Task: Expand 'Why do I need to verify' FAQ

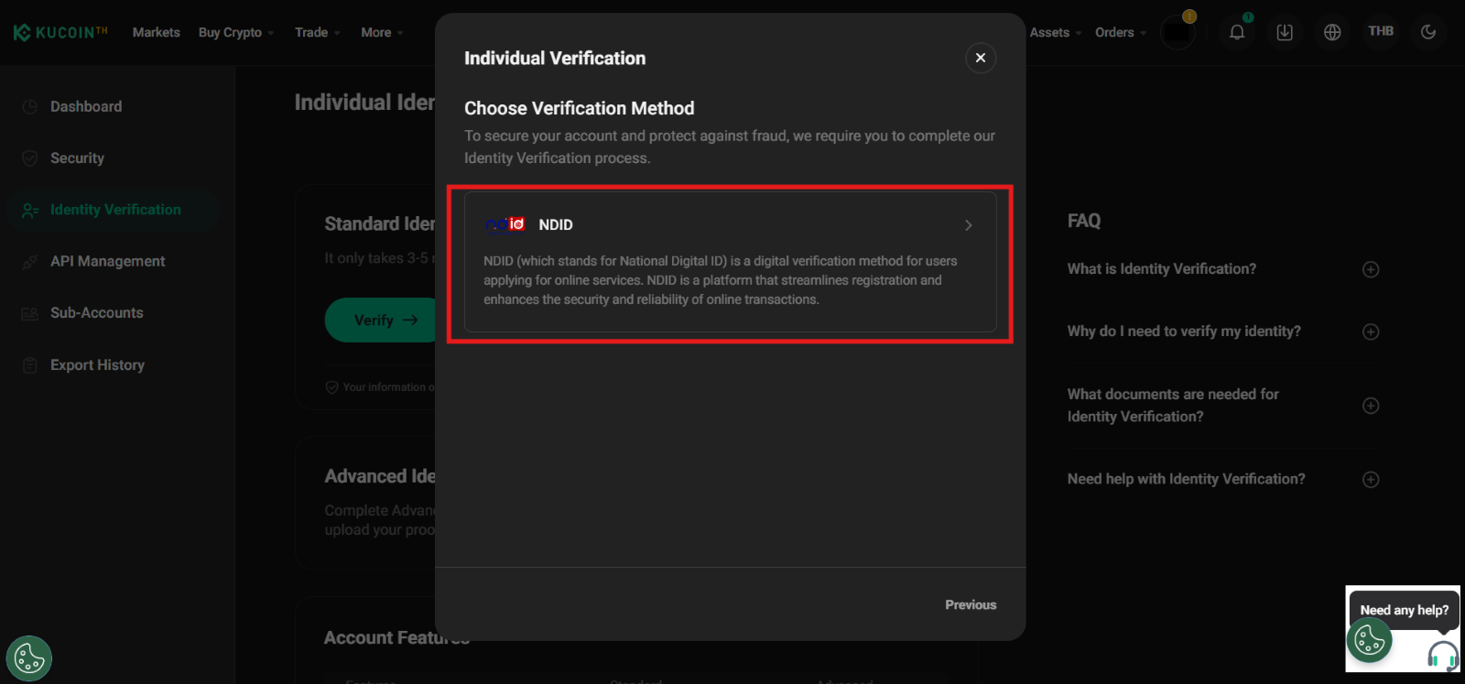Action: click(x=1370, y=331)
